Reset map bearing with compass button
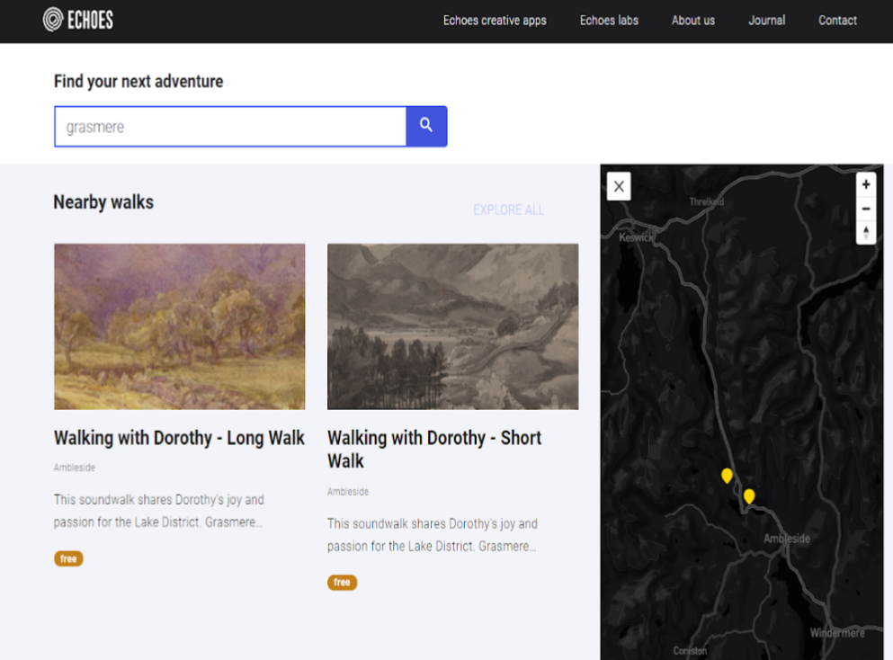The image size is (893, 660). click(x=866, y=232)
